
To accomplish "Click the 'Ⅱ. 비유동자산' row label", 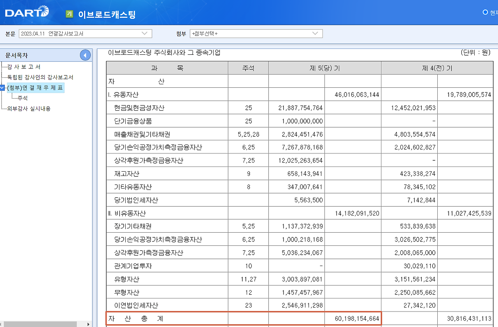I will tap(127, 213).
